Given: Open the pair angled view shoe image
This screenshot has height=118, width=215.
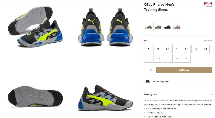Looking at the screenshot, I should click(35, 27).
